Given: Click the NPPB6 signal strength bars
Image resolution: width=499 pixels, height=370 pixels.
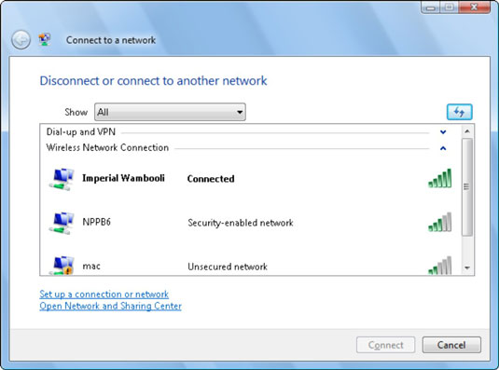Looking at the screenshot, I should (x=440, y=222).
